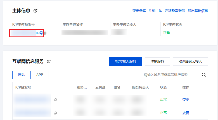Click the 互联网信息服务 heading

pyautogui.click(x=28, y=61)
